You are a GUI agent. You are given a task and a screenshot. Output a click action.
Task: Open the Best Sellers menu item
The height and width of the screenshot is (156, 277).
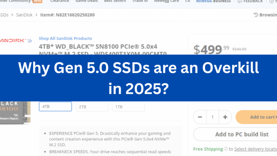coord(115,1)
